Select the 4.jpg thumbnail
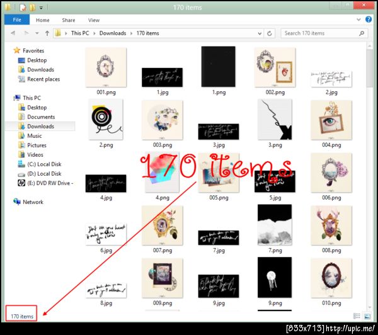The image size is (378, 335). pyautogui.click(x=106, y=183)
